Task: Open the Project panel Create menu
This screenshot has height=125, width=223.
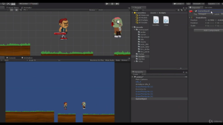Action: (136, 10)
